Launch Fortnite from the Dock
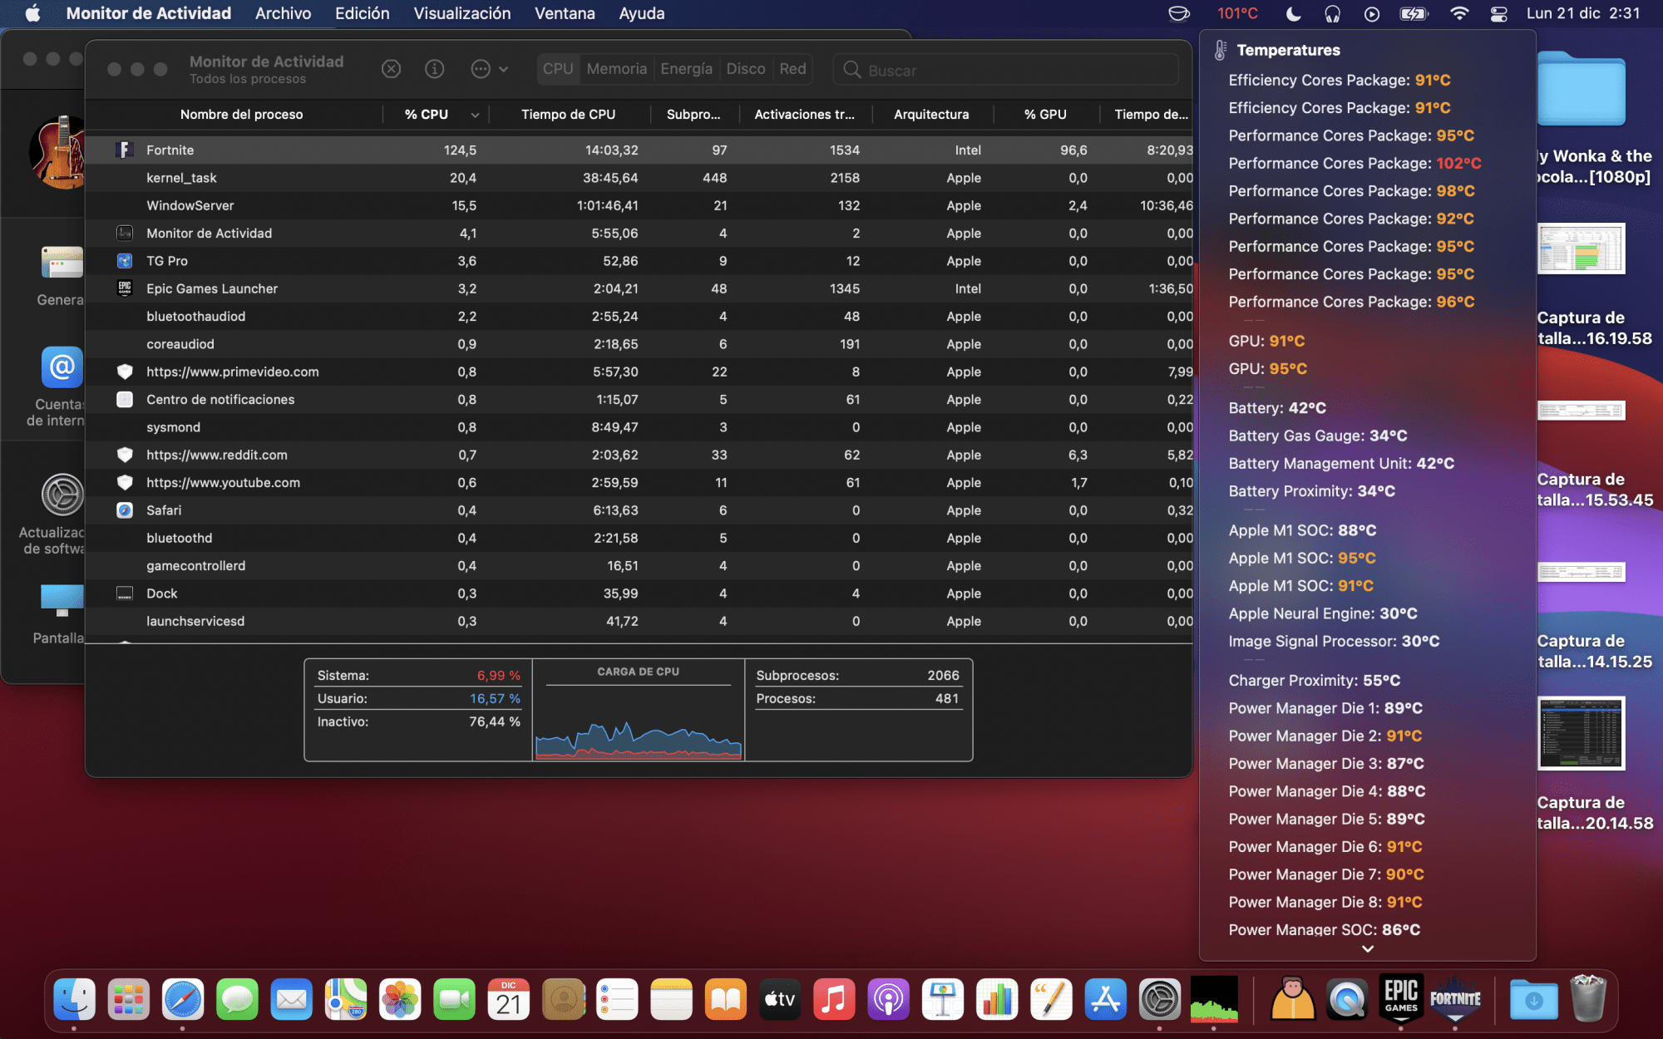Image resolution: width=1663 pixels, height=1039 pixels. [x=1455, y=999]
